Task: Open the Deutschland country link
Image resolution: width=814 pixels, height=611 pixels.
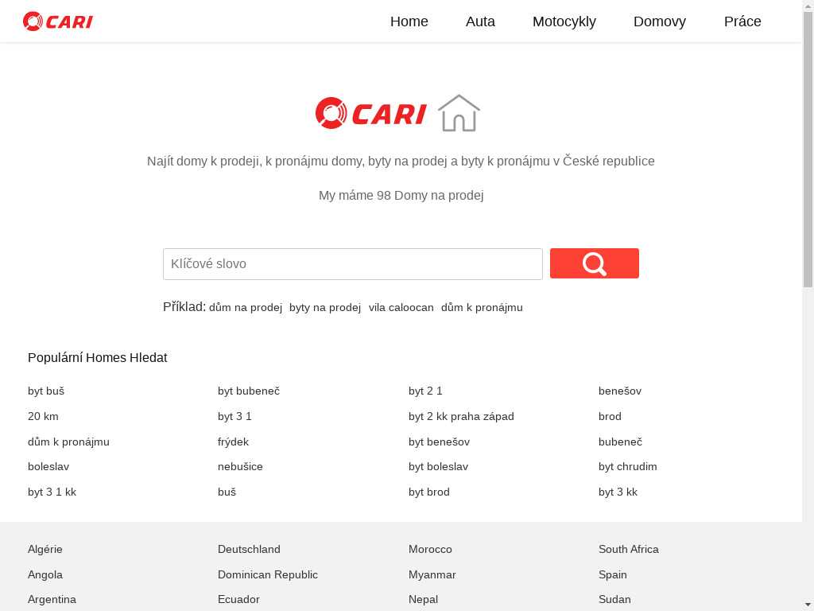Action: tap(249, 549)
